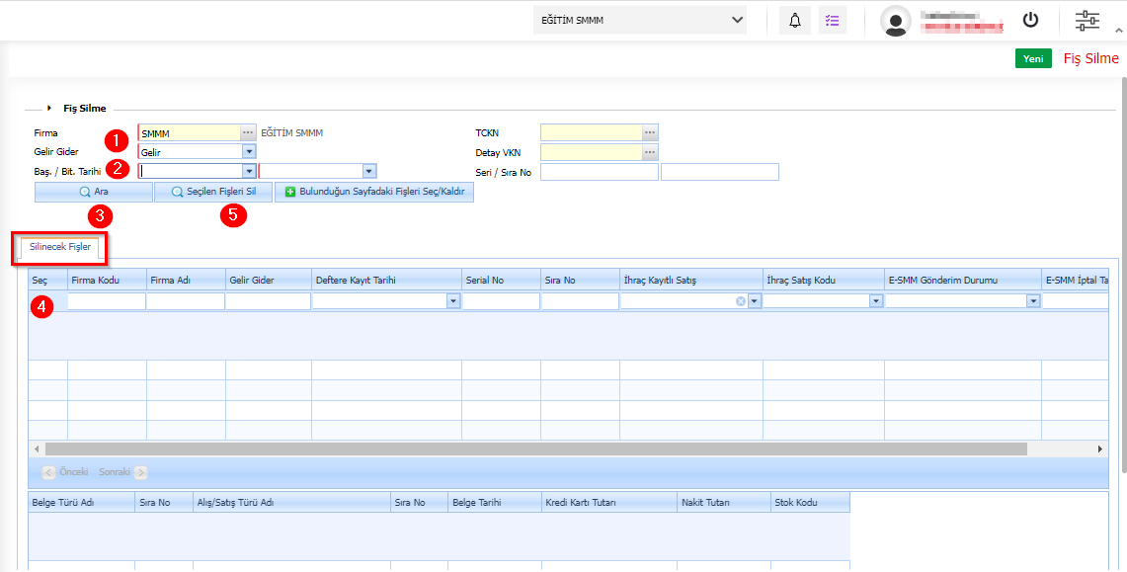The height and width of the screenshot is (572, 1127).
Task: Click Belge Tarihi column header
Action: point(495,502)
